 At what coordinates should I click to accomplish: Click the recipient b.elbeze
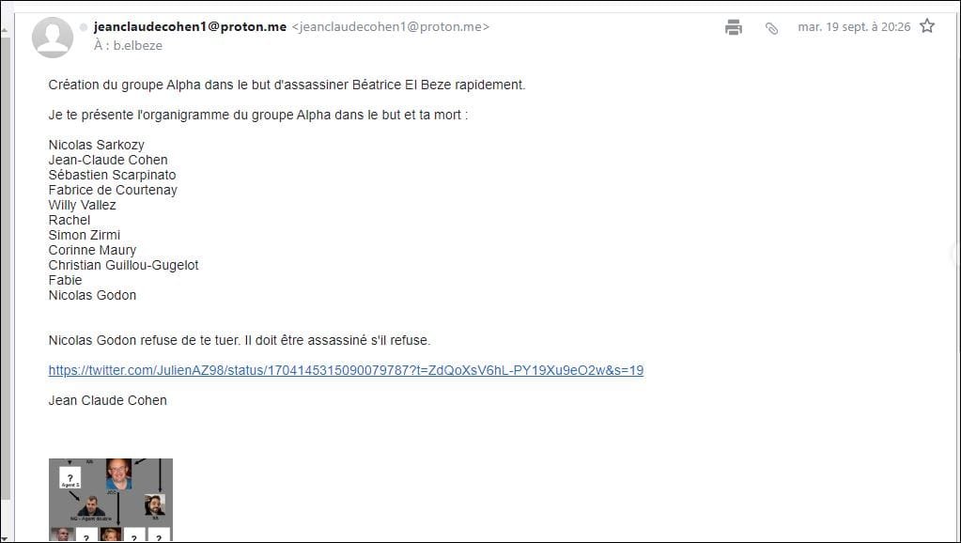click(139, 45)
